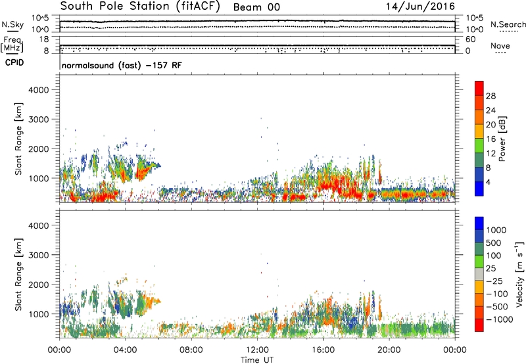This screenshot has height=364, width=526.
Task: Click the 'Time UT' axis label
Action: (x=257, y=359)
